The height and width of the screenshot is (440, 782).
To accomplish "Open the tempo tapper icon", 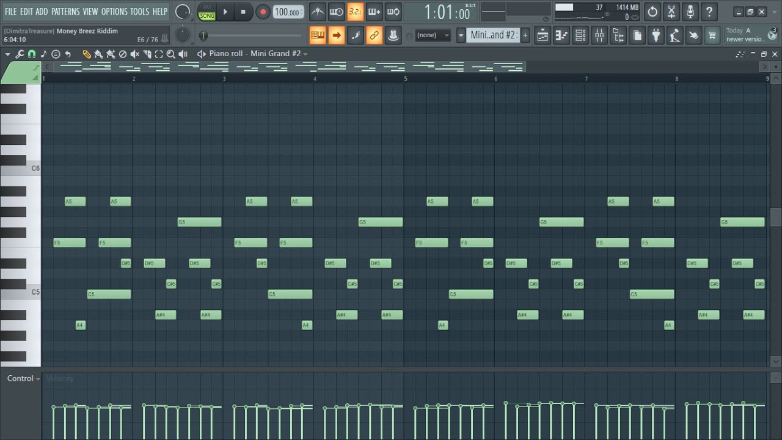I will pyautogui.click(x=674, y=35).
